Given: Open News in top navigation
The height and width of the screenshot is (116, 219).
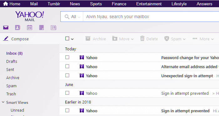Looking at the screenshot, I should pyautogui.click(x=75, y=4).
